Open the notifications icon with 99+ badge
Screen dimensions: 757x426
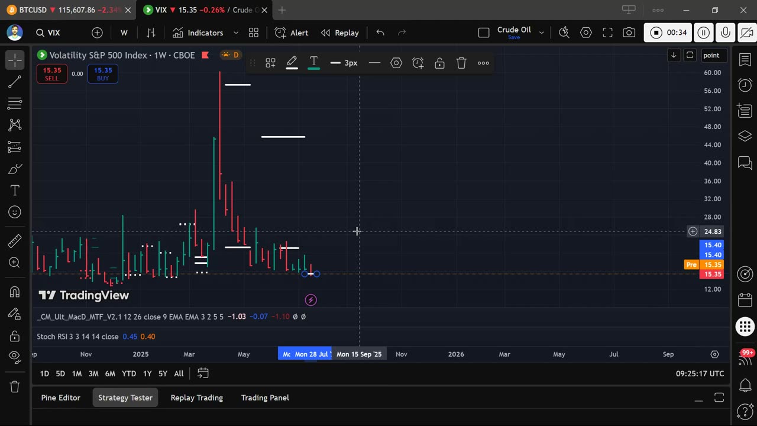[745, 359]
